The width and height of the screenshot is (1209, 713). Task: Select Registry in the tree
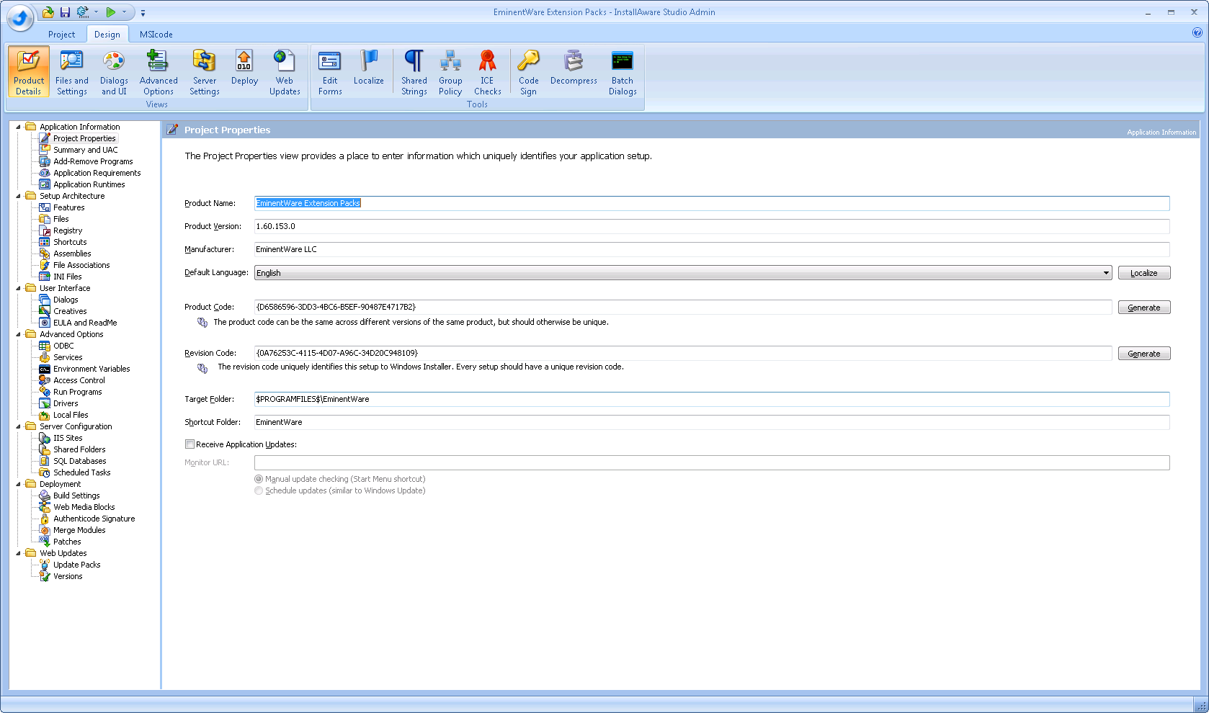click(x=68, y=230)
